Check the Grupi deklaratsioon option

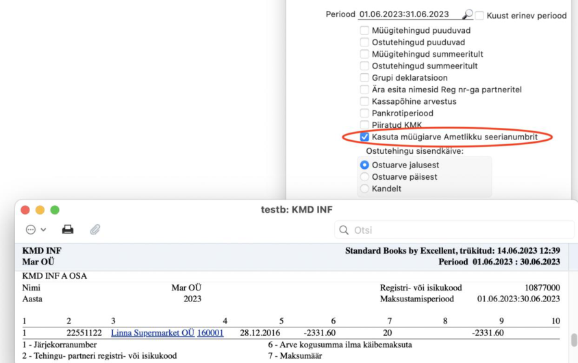point(364,78)
